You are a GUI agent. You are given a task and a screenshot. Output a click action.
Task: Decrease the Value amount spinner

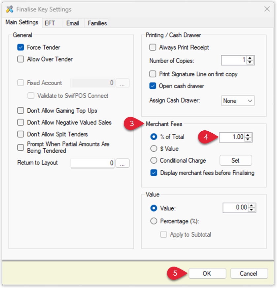coord(251,210)
